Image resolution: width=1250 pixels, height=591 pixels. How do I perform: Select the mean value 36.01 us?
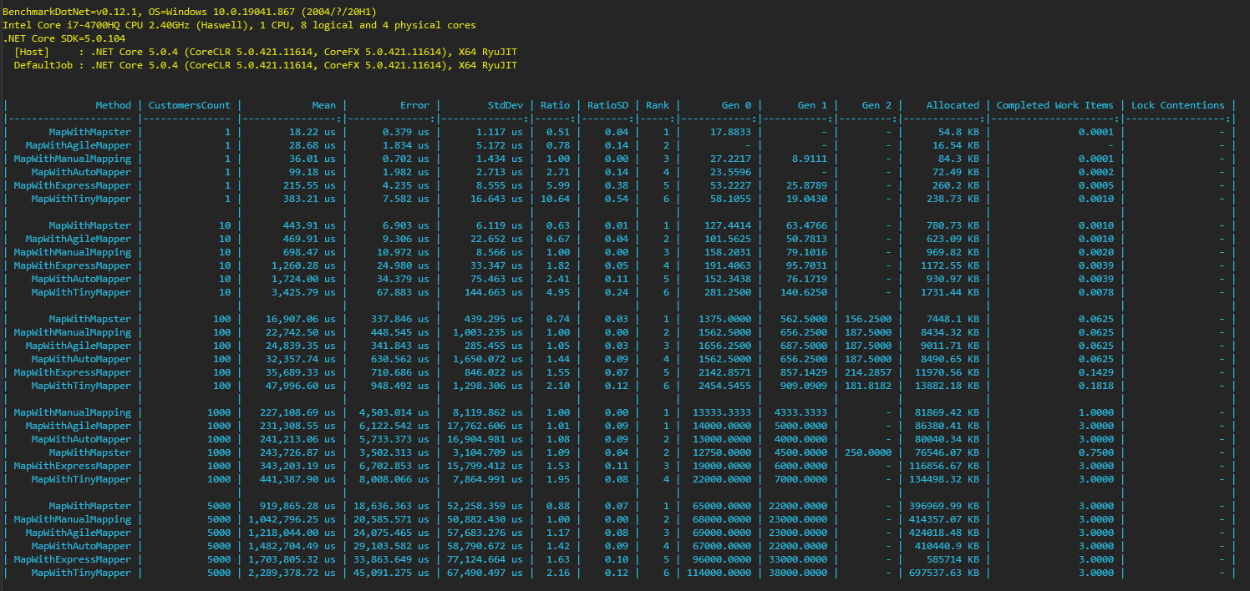[312, 159]
